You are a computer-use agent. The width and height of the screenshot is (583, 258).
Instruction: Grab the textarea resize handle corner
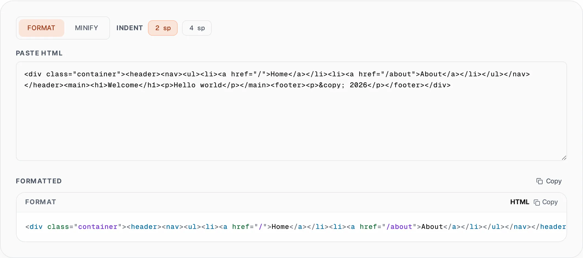[x=564, y=158]
